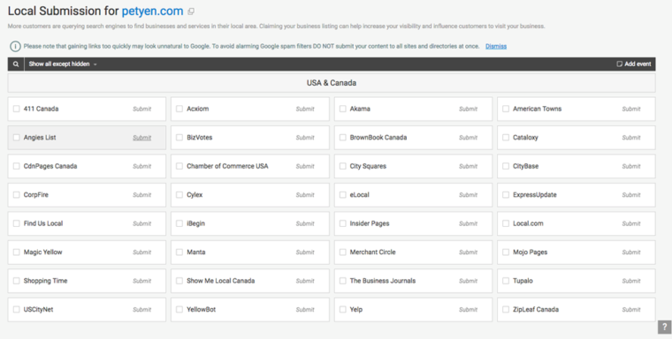Check the Yelp checkbox

343,310
